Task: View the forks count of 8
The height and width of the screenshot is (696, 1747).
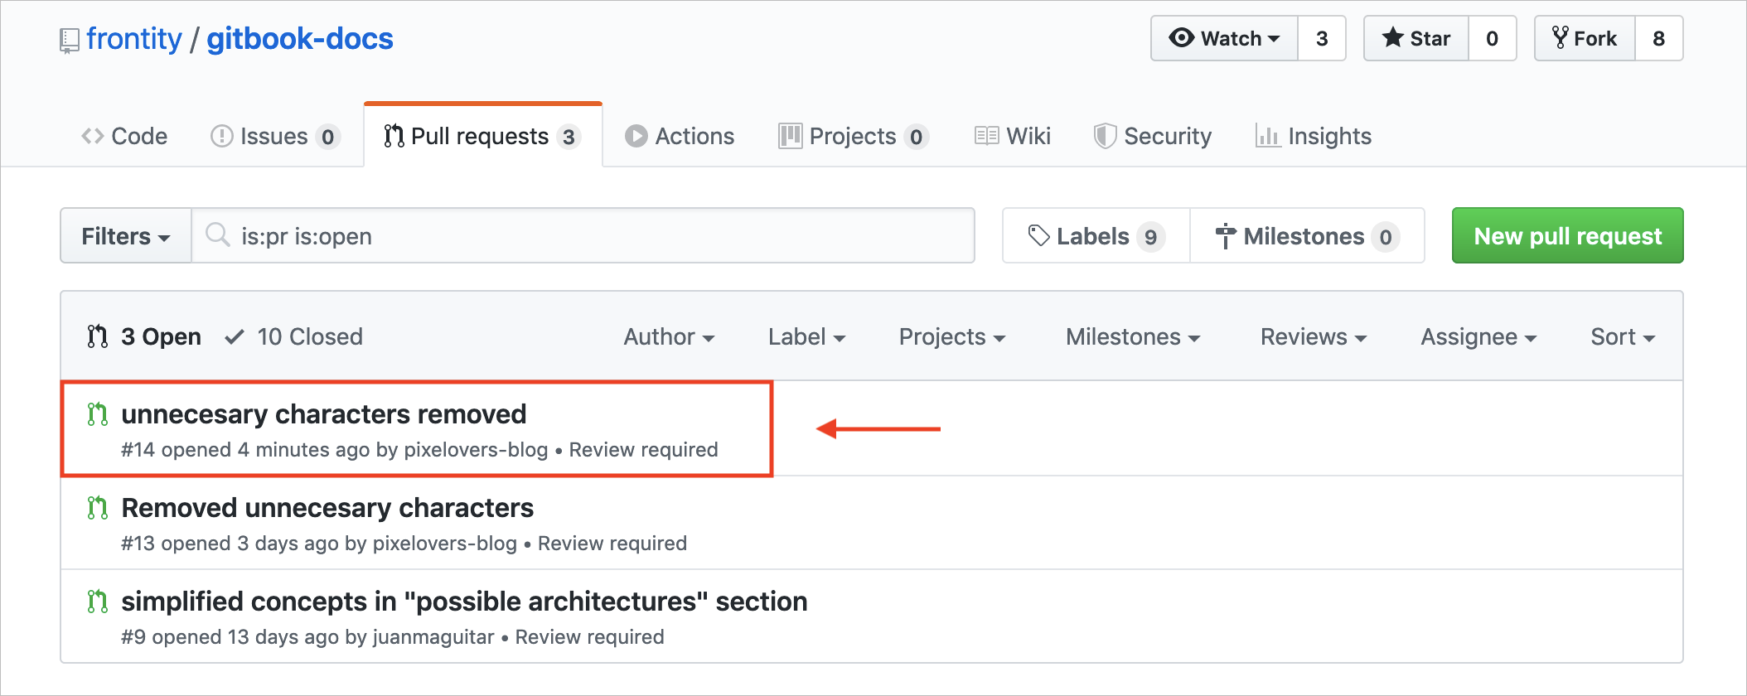Action: (1659, 38)
